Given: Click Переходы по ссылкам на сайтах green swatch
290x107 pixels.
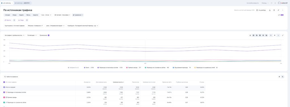Looking at the screenshot, I should tap(145, 68).
